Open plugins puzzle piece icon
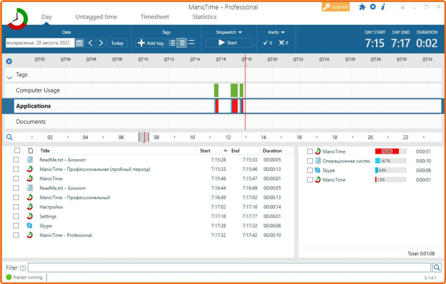446x284 pixels. pyautogui.click(x=362, y=7)
